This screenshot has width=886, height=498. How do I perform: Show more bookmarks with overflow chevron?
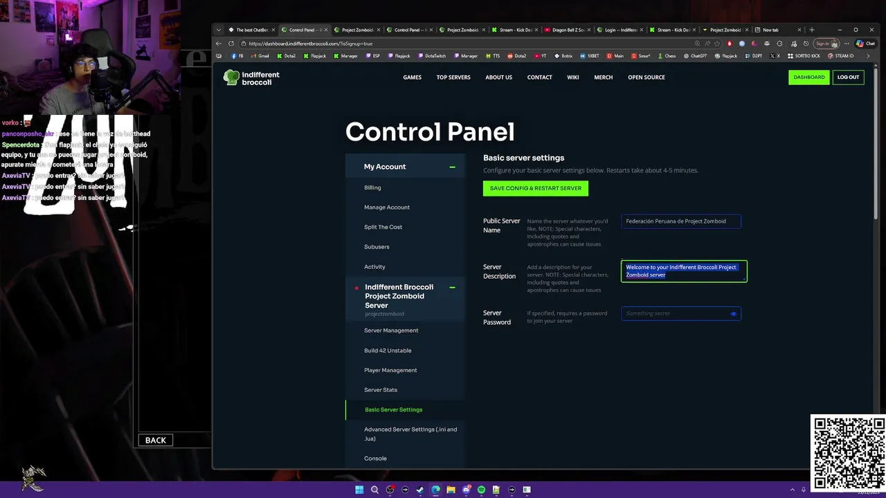point(869,56)
